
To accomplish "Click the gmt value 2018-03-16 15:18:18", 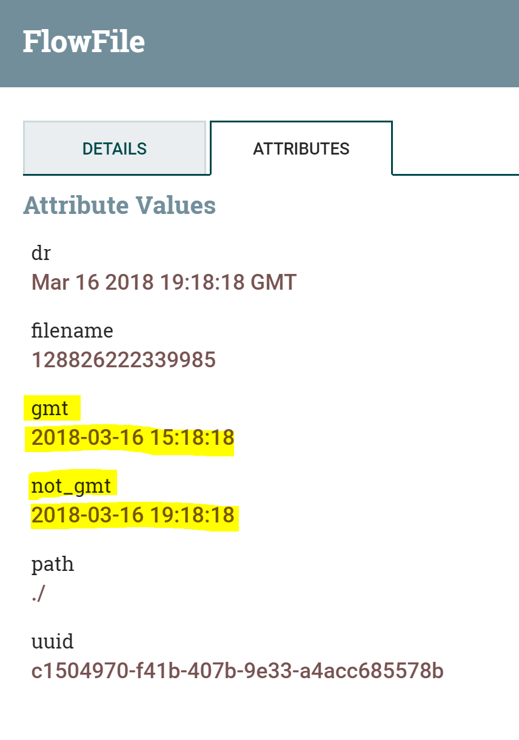I will [133, 438].
